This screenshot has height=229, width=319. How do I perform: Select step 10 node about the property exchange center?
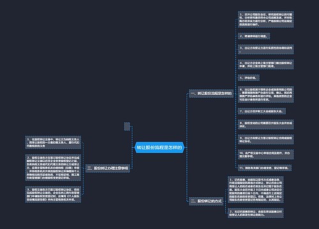(x=266, y=155)
